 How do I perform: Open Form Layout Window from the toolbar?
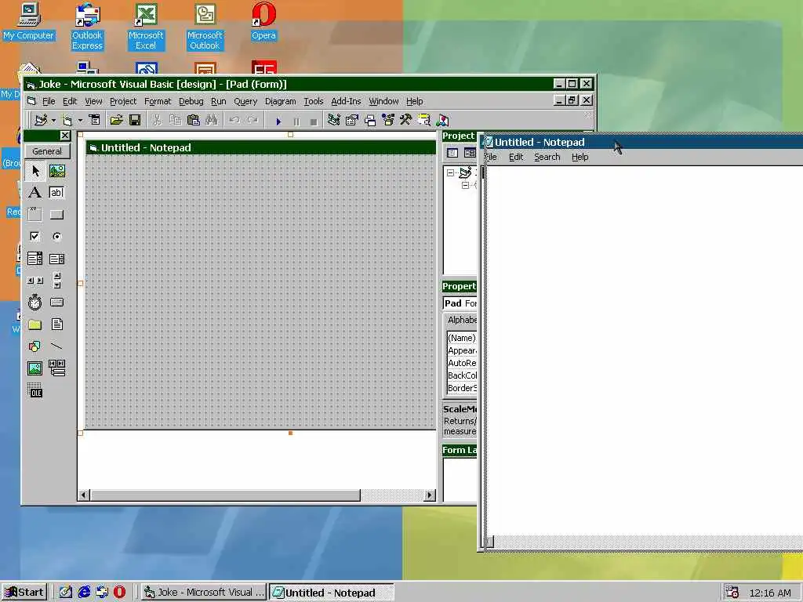coord(370,120)
